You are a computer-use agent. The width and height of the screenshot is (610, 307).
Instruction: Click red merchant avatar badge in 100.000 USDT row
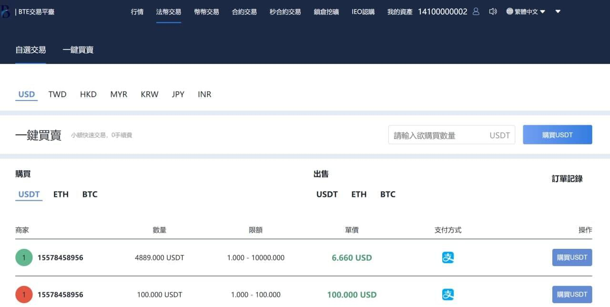tap(24, 295)
